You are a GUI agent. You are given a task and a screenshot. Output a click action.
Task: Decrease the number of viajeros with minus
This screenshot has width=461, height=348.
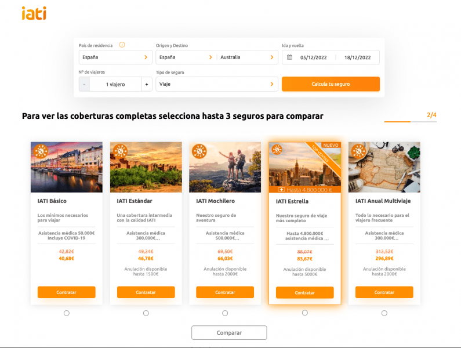[x=84, y=85]
